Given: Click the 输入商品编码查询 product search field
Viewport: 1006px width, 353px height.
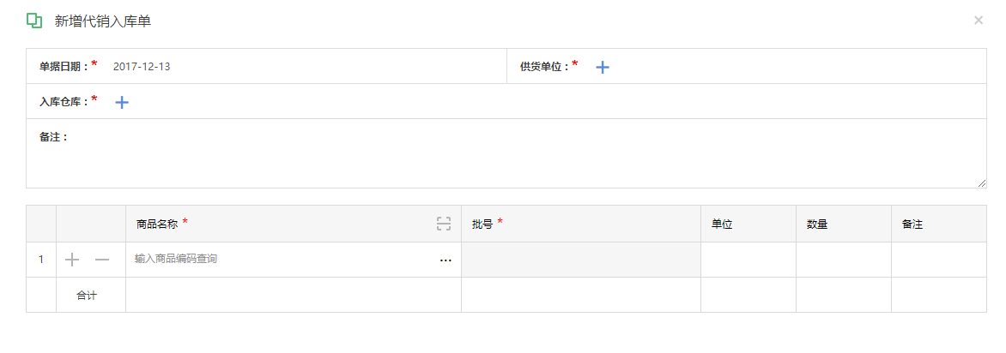Looking at the screenshot, I should [x=282, y=260].
